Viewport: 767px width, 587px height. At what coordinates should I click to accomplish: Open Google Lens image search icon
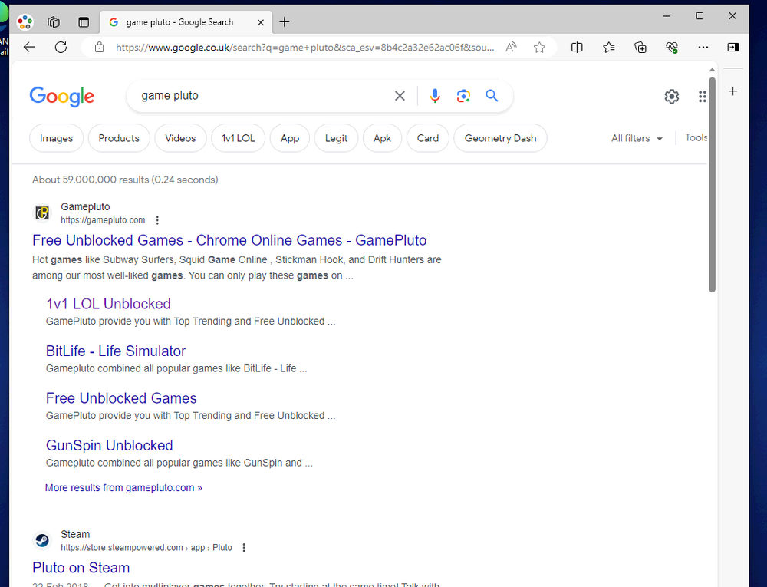pos(463,96)
